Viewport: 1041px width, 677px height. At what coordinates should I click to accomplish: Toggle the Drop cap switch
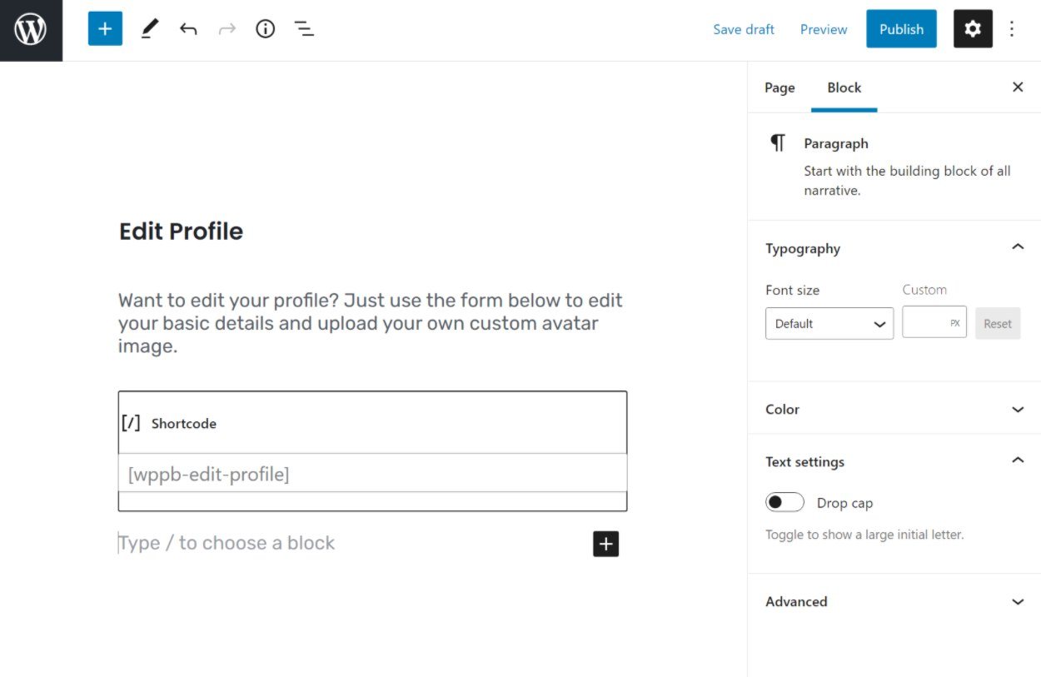point(784,502)
